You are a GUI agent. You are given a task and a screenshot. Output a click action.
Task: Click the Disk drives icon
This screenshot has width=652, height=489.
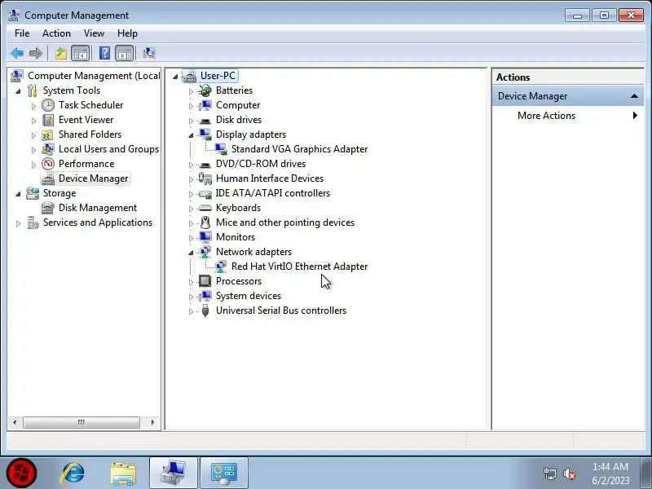(205, 120)
